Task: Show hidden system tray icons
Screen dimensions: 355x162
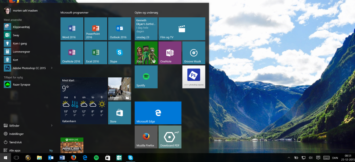Action: 289,158
